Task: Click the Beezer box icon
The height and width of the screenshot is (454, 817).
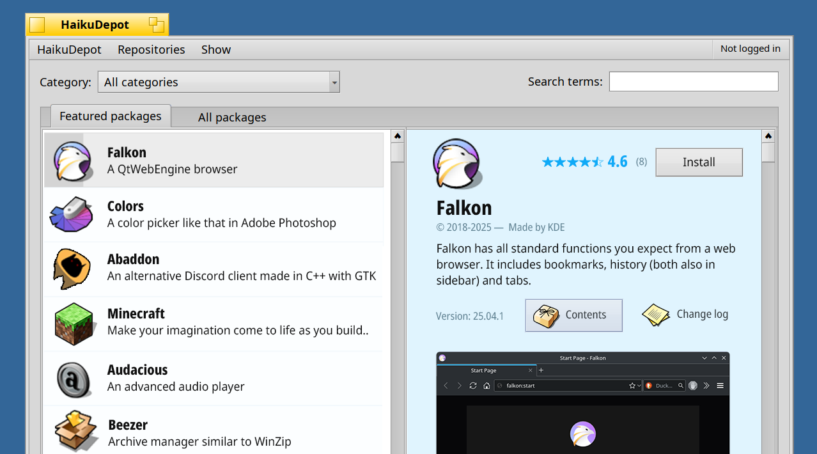Action: coord(76,431)
